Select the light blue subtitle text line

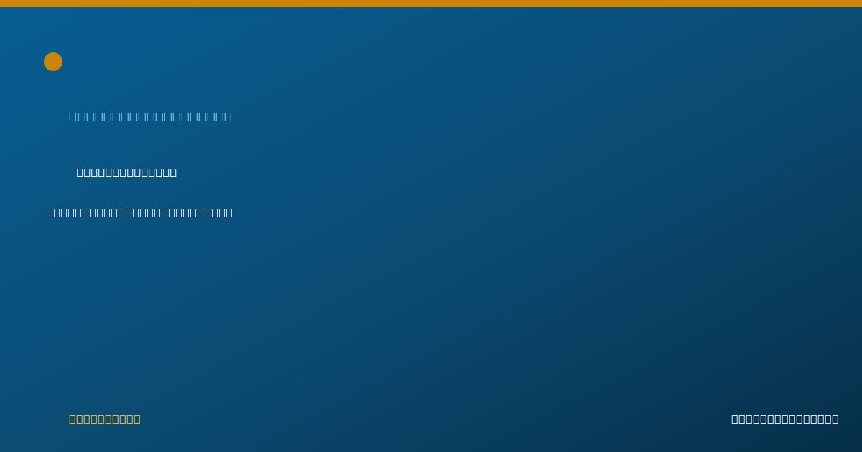150,116
